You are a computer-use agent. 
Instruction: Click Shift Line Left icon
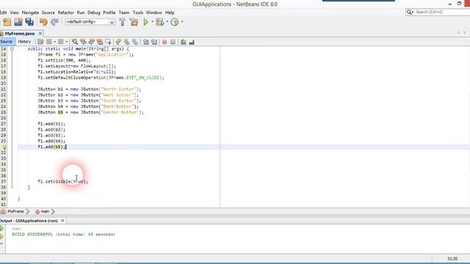pos(145,42)
